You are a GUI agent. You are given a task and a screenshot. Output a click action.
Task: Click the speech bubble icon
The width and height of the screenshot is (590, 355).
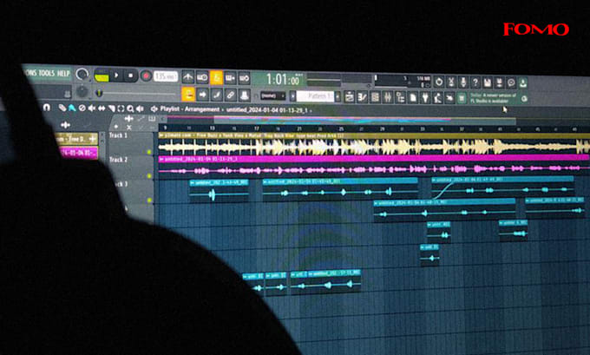pos(511,82)
